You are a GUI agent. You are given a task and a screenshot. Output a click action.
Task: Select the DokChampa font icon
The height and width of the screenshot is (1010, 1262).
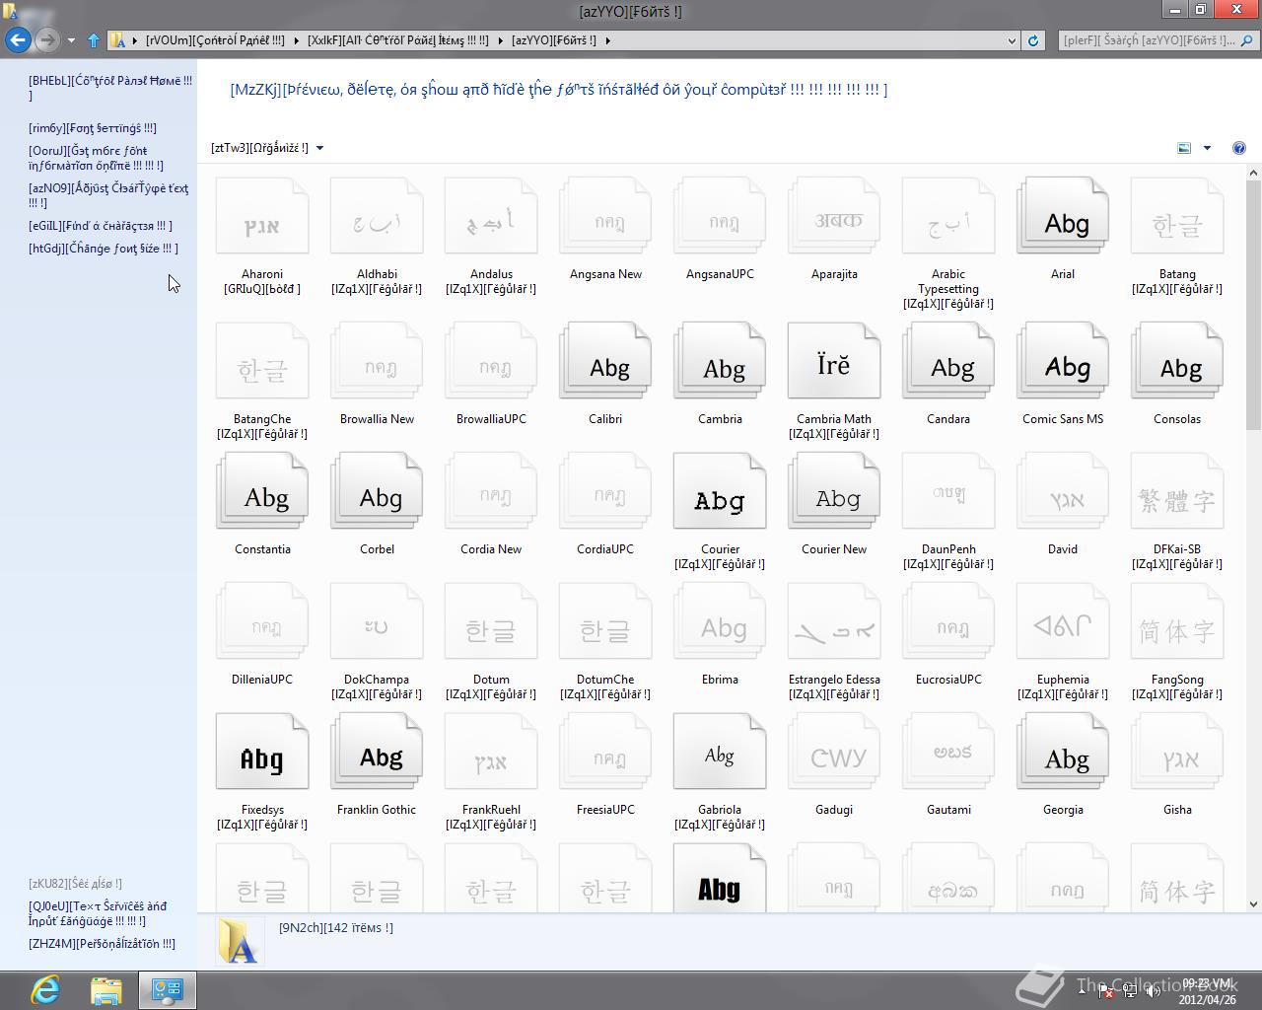click(x=377, y=622)
